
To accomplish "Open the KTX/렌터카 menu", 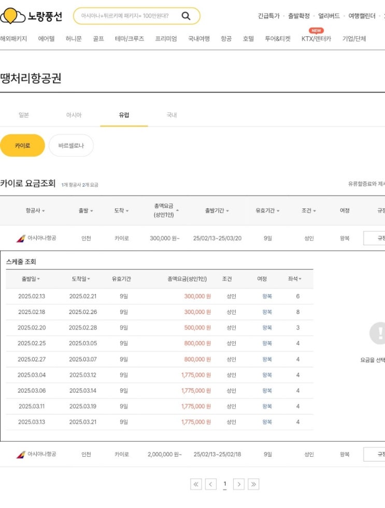I will tap(316, 39).
